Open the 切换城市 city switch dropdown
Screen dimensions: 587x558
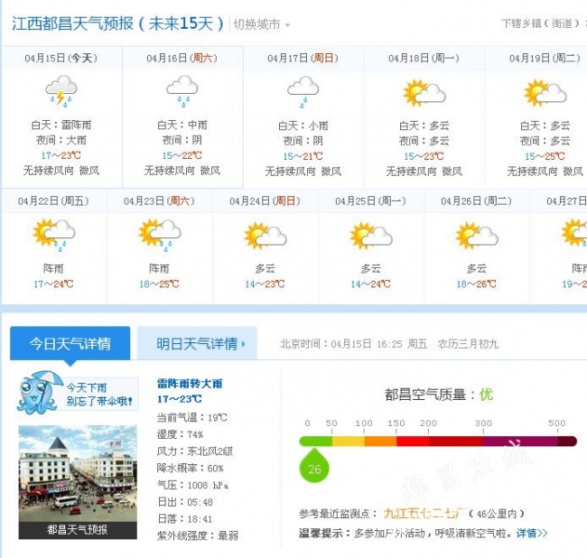262,24
